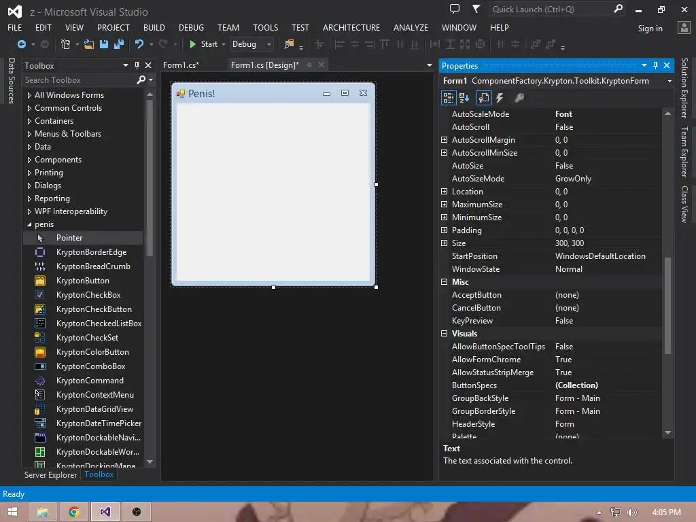Click the Property Pages wrench icon

[519, 98]
